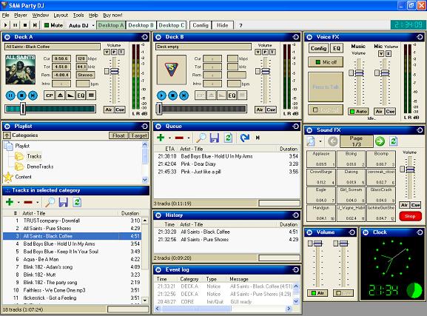Image resolution: width=427 pixels, height=316 pixels.
Task: Toggle Air on Deck A
Action: (x=109, y=110)
